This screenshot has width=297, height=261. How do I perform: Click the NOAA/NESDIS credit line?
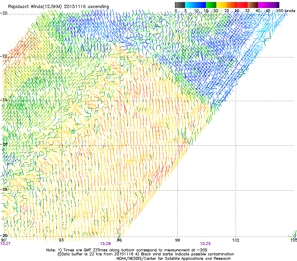pos(173,259)
